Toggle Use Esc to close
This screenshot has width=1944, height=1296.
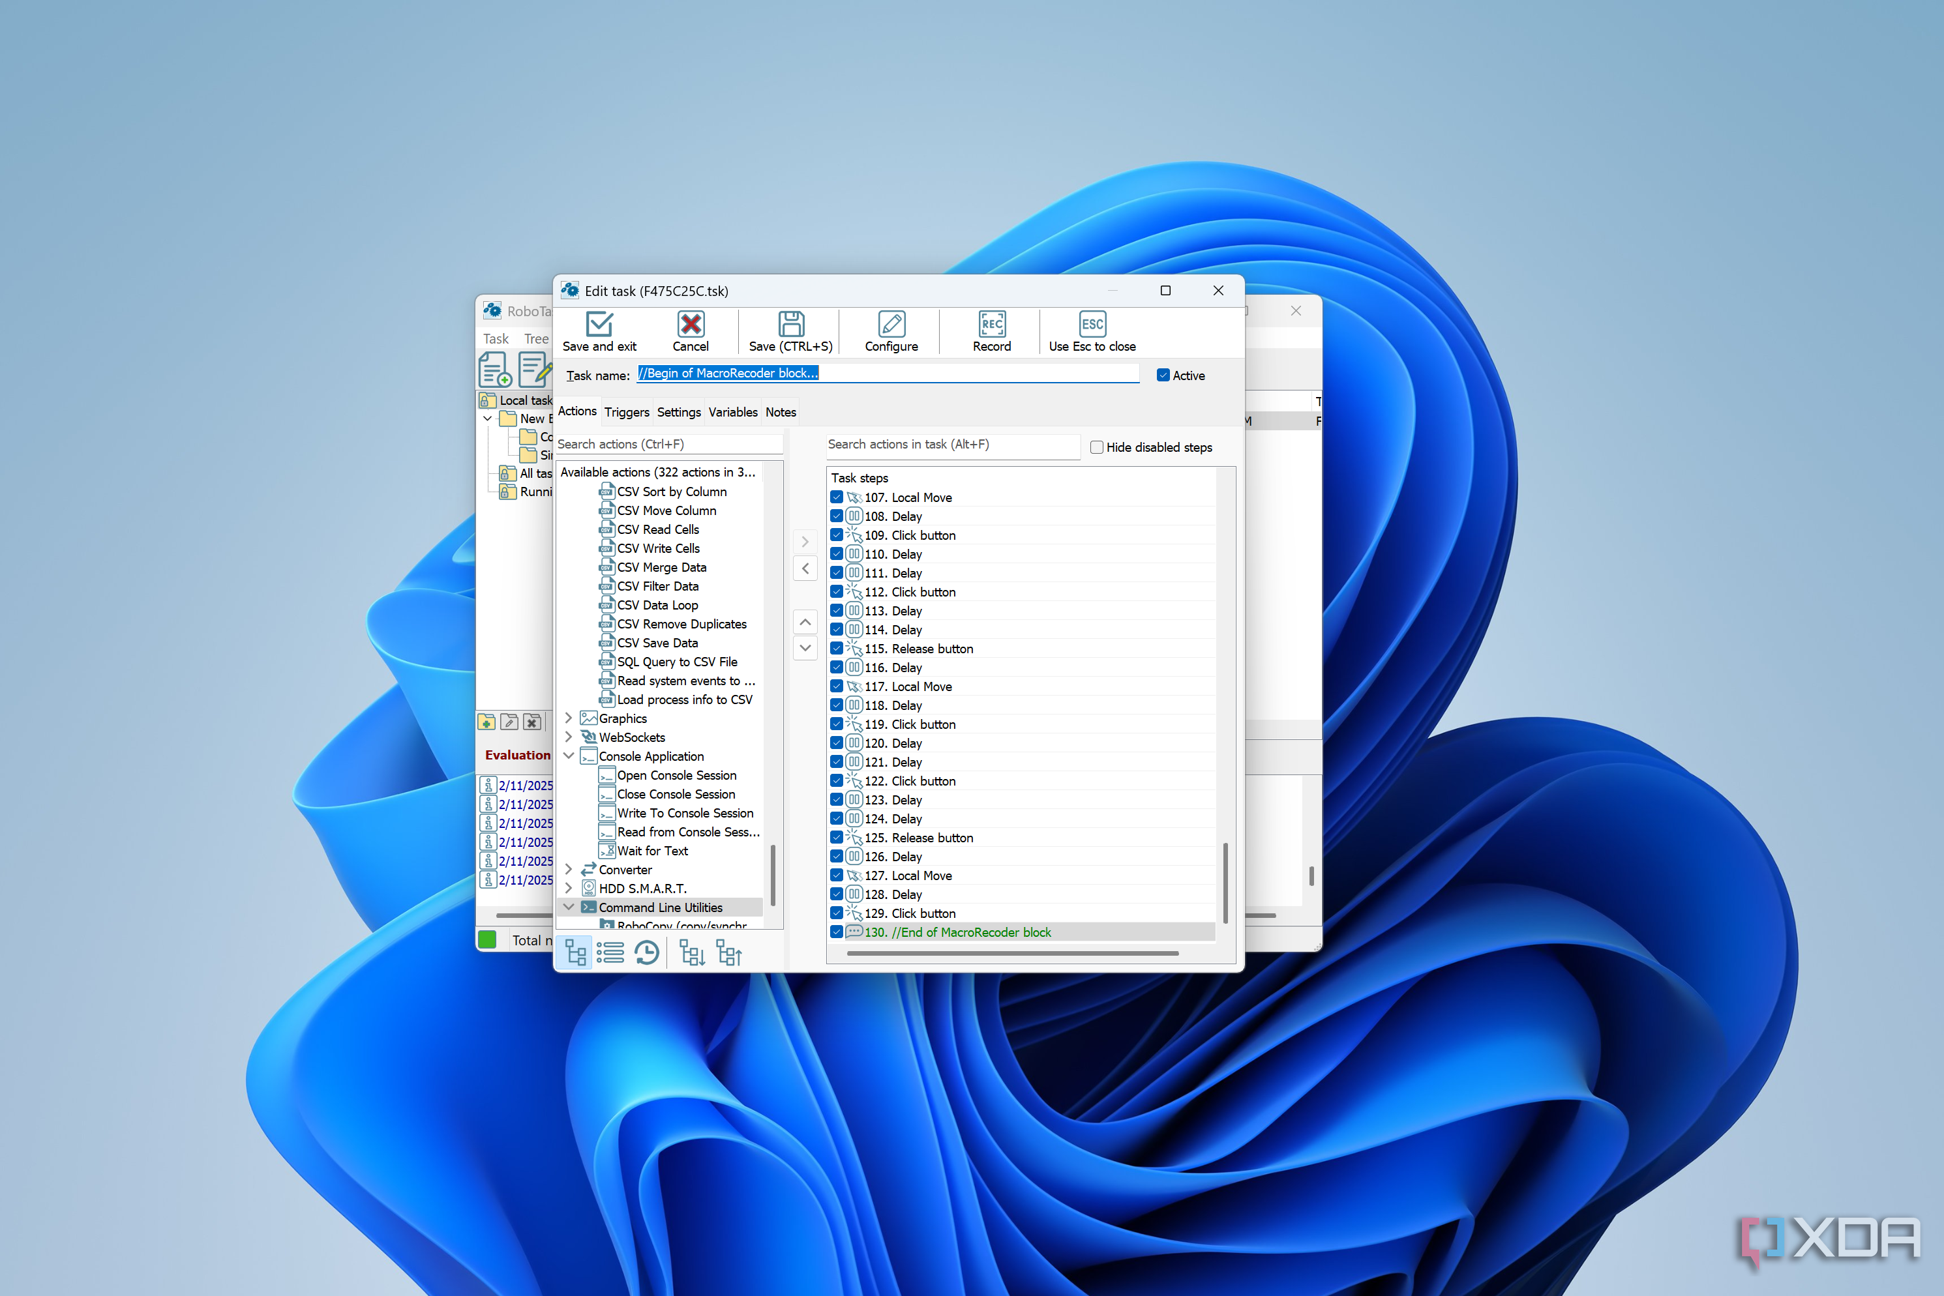[x=1092, y=331]
